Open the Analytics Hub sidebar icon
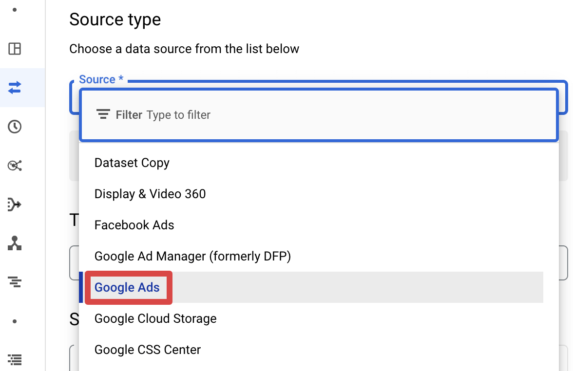This screenshot has height=371, width=573. [x=15, y=166]
